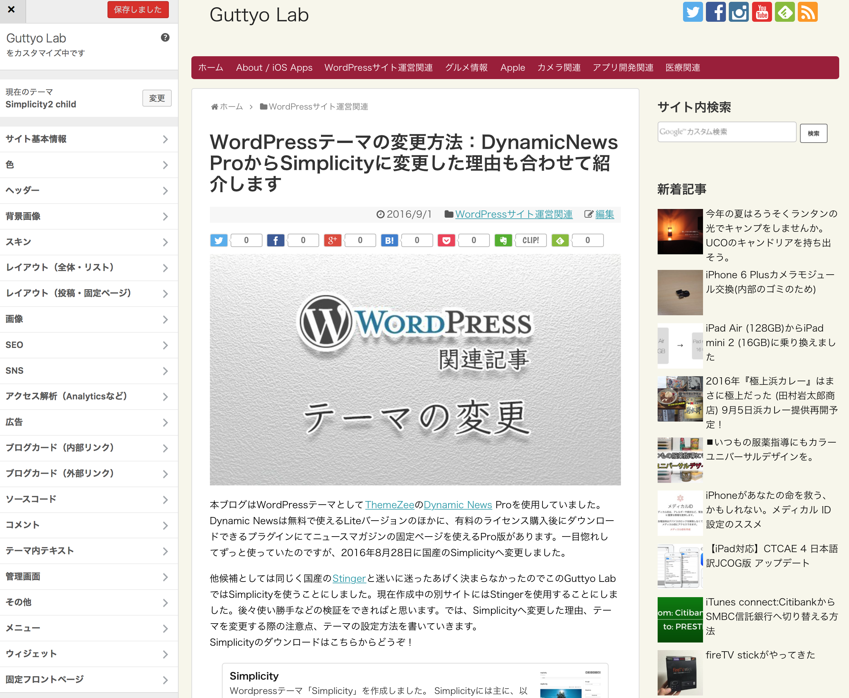Open the ソースコード section

coord(89,500)
